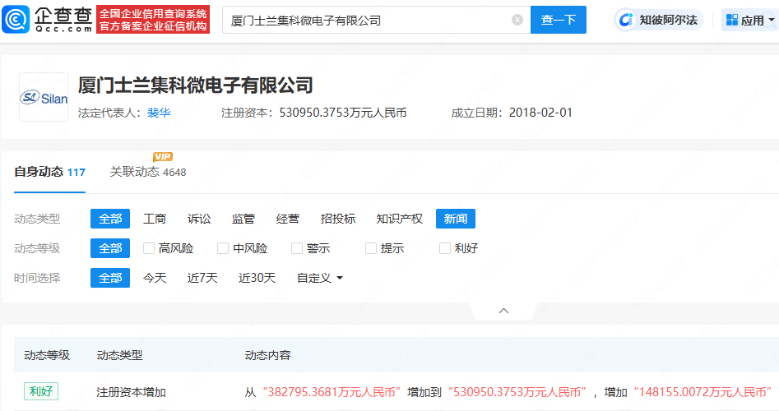The width and height of the screenshot is (779, 411).
Task: Open the 自定义 time range dropdown
Action: [x=319, y=278]
